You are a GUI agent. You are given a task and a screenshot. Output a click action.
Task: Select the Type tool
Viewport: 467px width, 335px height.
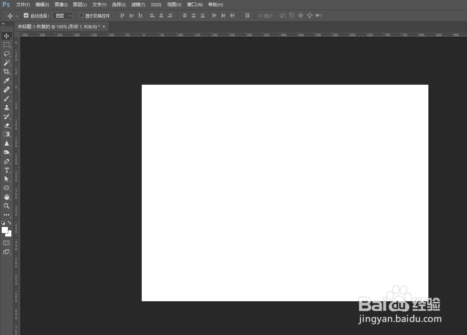tap(7, 170)
